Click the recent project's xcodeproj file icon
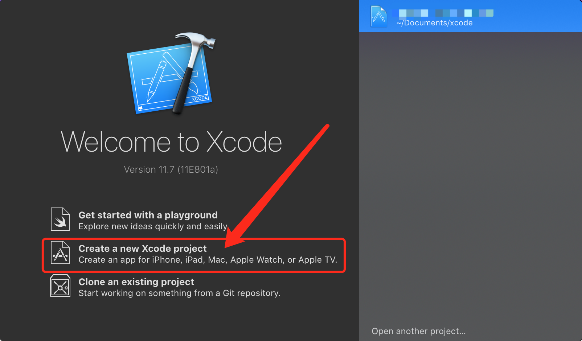The width and height of the screenshot is (582, 341). coord(379,16)
